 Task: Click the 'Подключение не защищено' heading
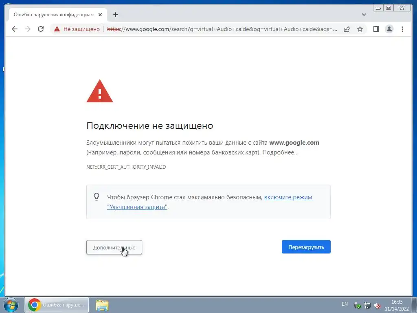[150, 126]
